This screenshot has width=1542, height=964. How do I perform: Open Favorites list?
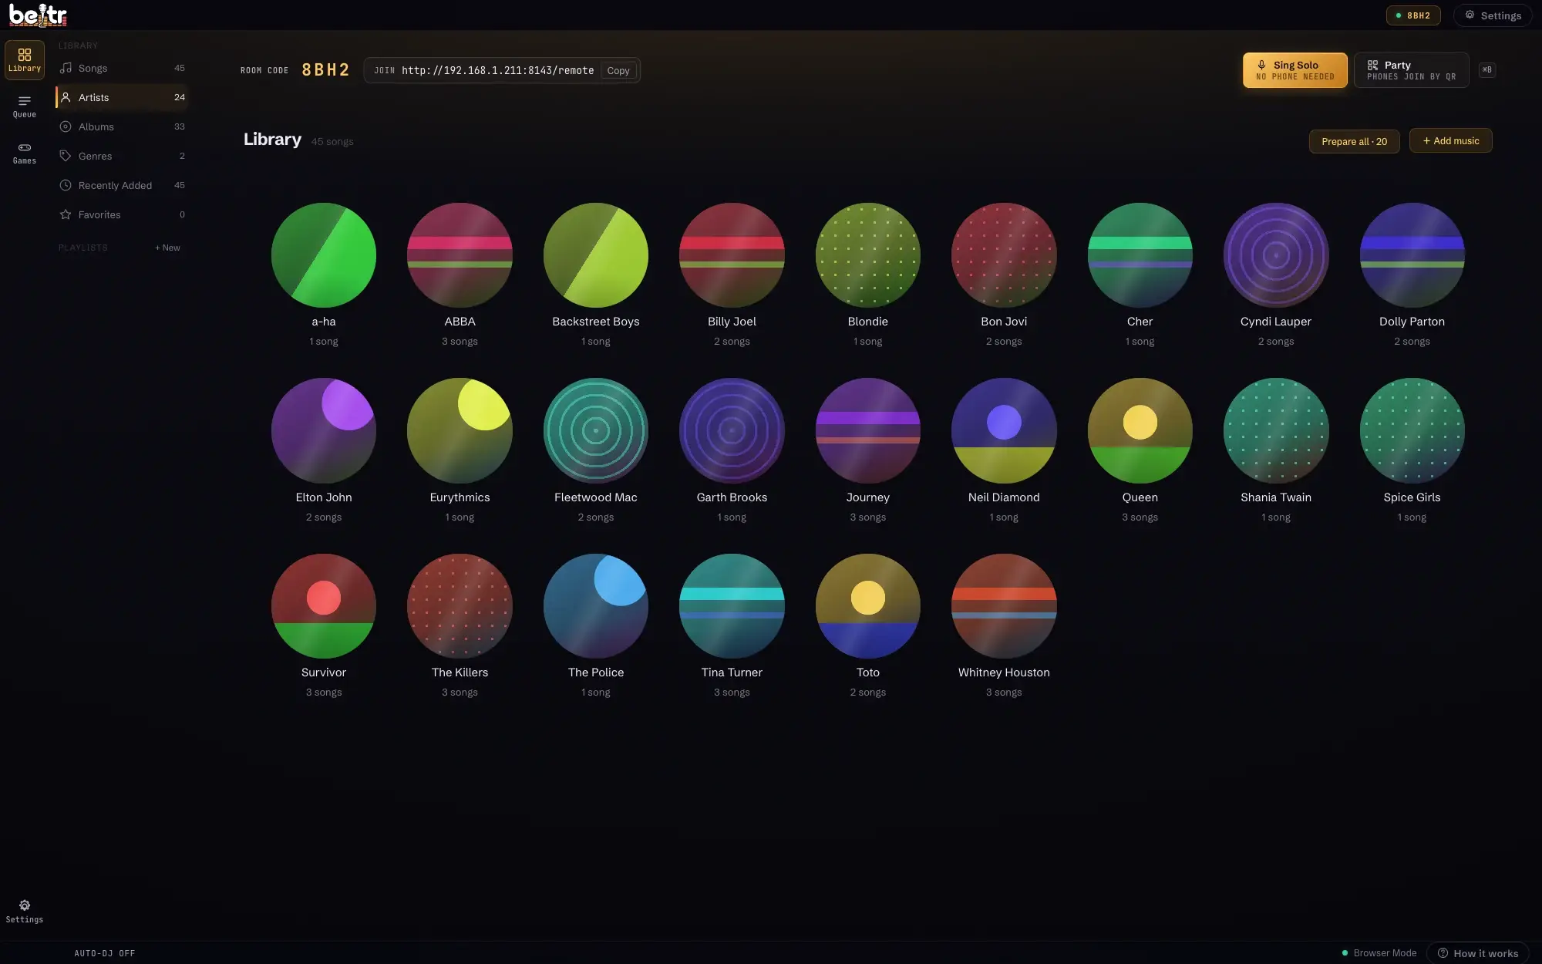(122, 214)
